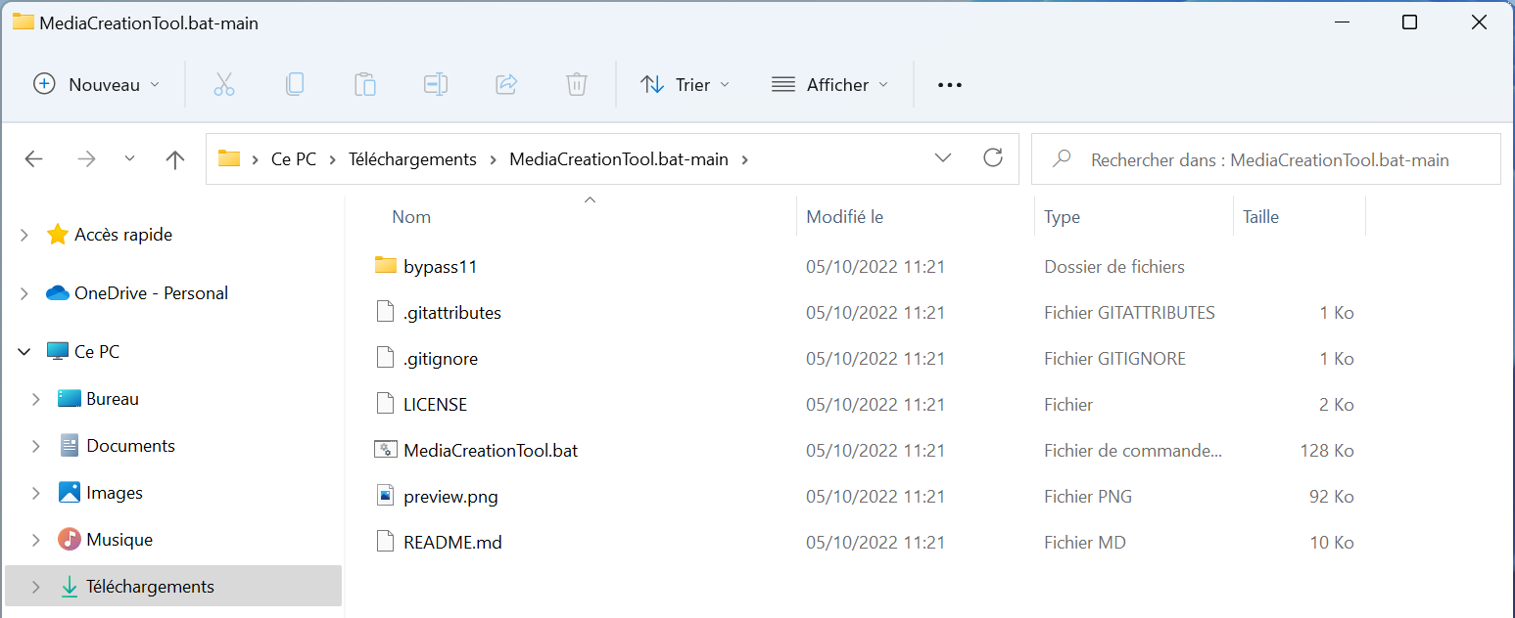
Task: Click MediaCreationTool.bat-main breadcrumb segment
Action: (x=619, y=159)
